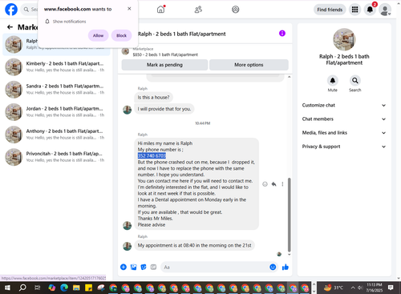
Task: Block Facebook notifications
Action: (121, 35)
